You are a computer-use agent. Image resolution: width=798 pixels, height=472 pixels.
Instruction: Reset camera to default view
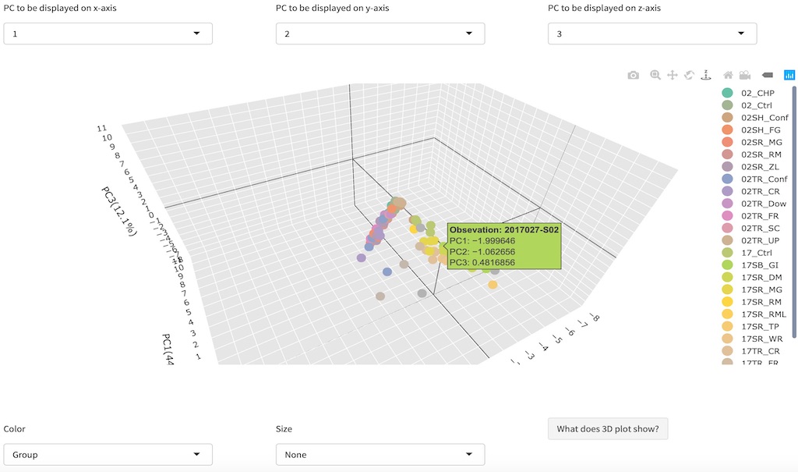(x=728, y=75)
